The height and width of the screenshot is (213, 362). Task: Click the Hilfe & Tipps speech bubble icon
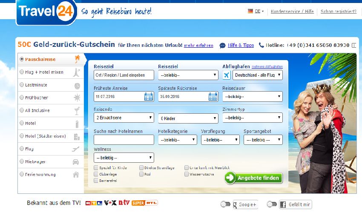(x=222, y=45)
